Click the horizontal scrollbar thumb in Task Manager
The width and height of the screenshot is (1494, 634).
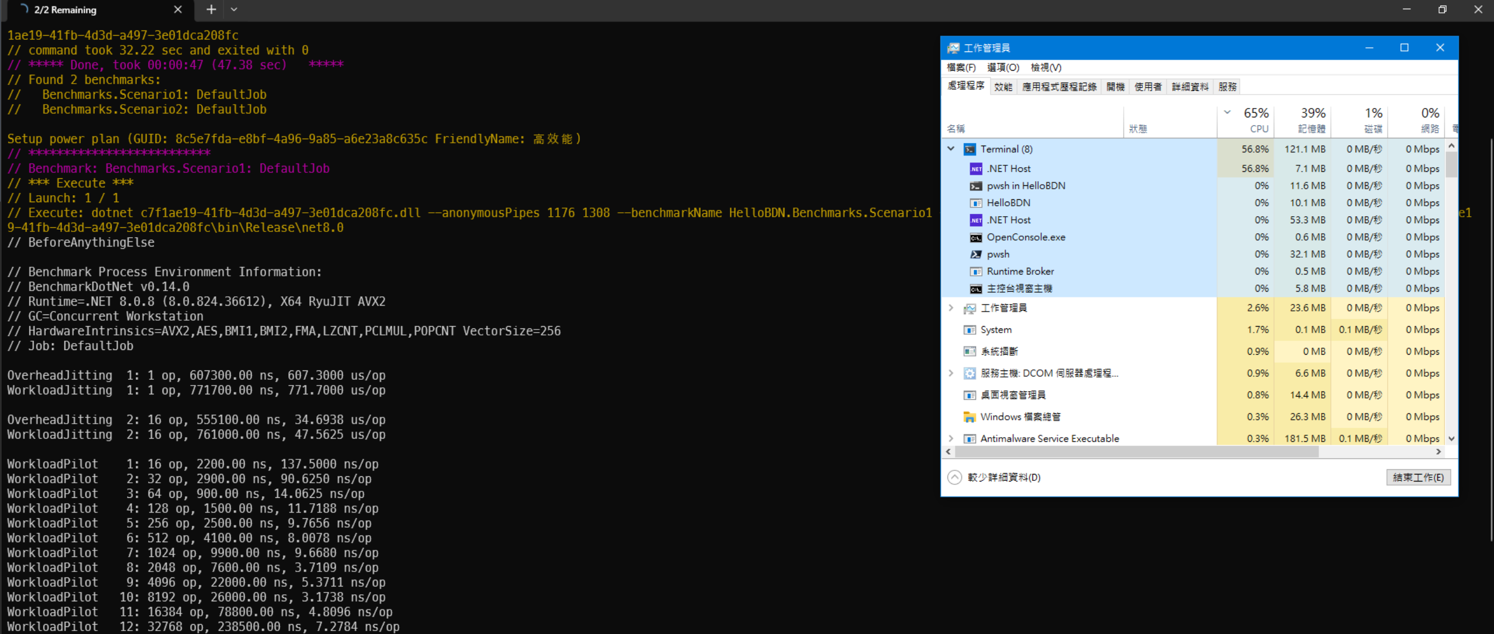1136,452
